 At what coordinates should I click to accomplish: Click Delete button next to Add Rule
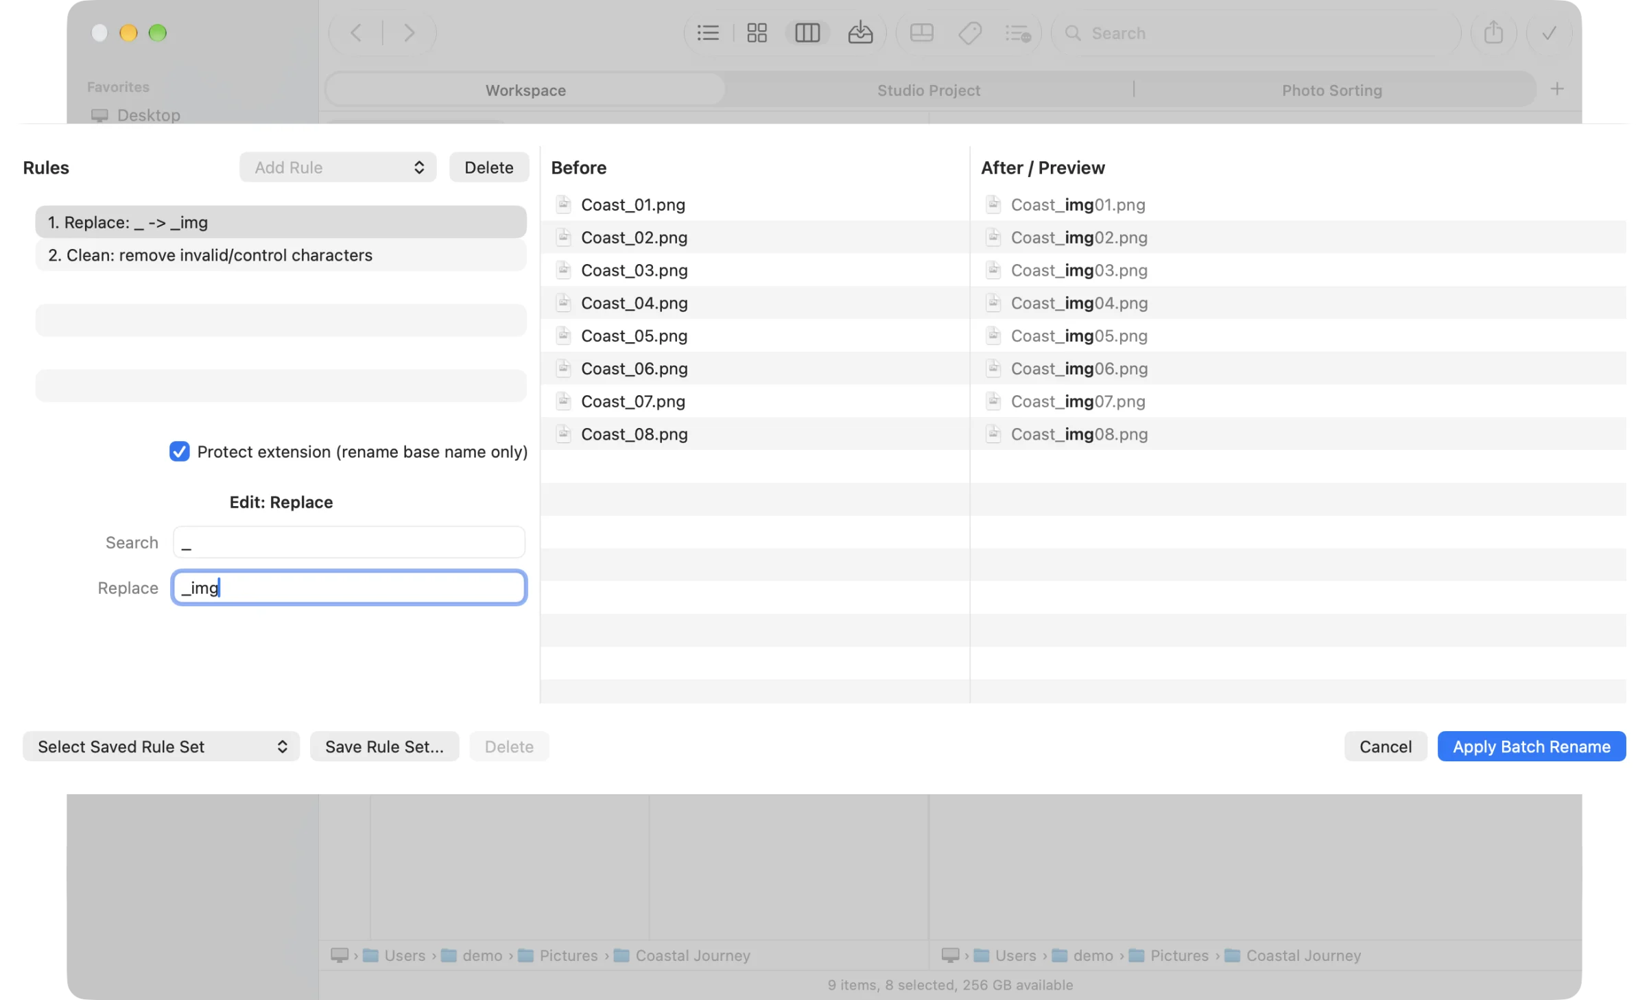489,167
